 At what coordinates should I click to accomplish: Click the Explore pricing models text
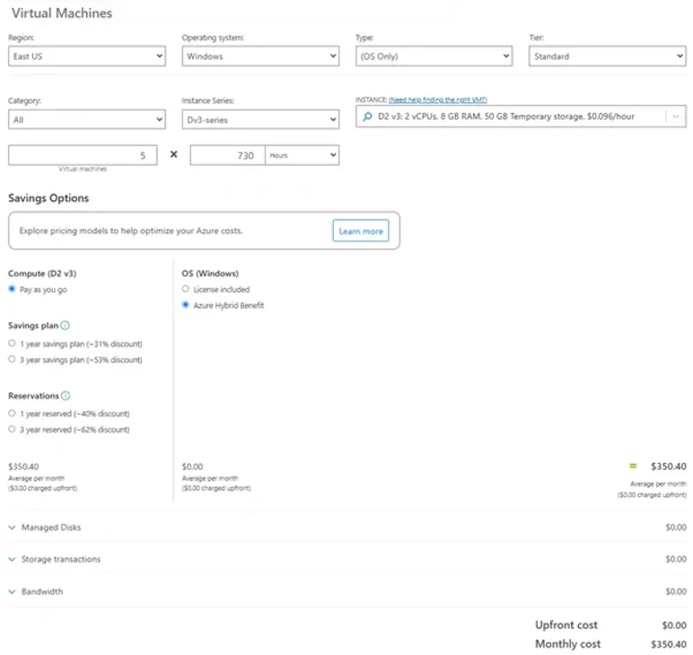pyautogui.click(x=131, y=231)
